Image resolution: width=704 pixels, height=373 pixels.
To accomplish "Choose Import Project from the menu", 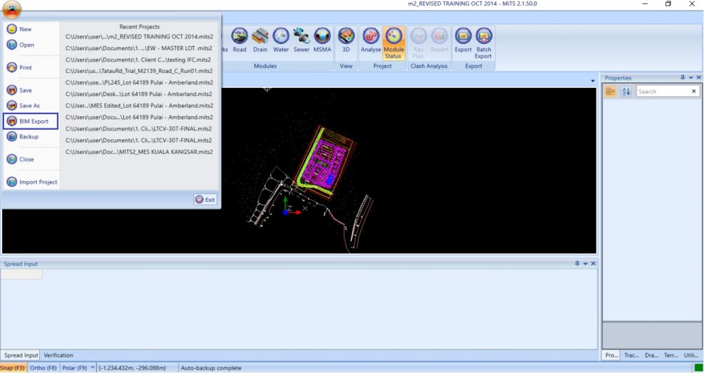I will pos(32,182).
